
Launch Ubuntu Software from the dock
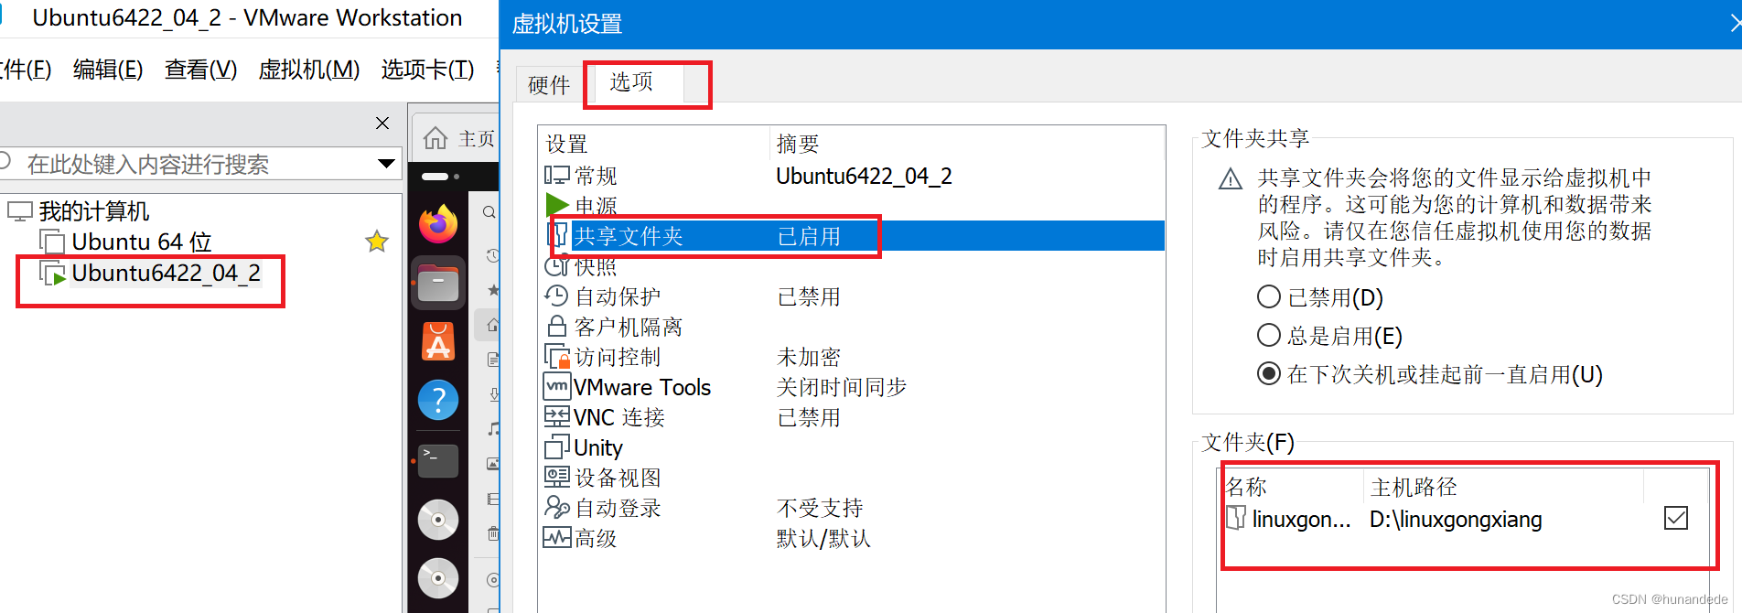438,342
